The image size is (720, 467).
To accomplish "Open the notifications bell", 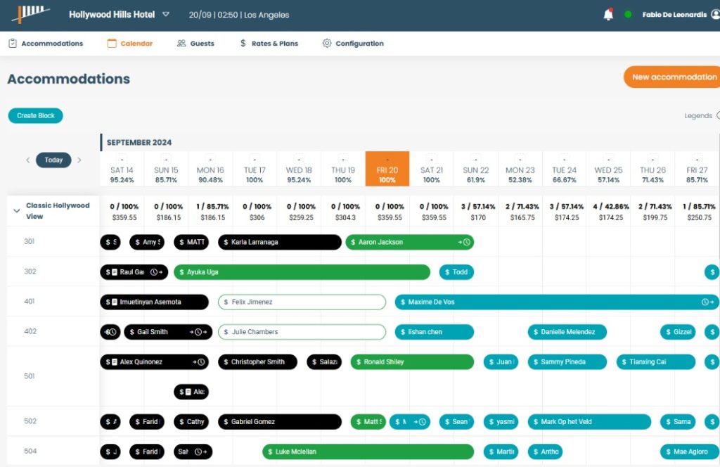I will 608,15.
